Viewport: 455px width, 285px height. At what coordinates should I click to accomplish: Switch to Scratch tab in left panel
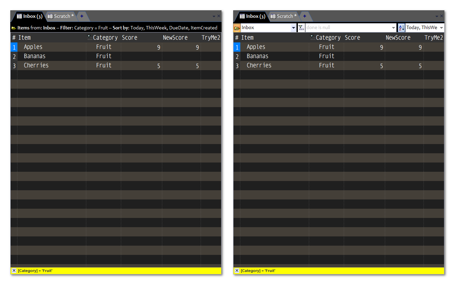(x=61, y=16)
